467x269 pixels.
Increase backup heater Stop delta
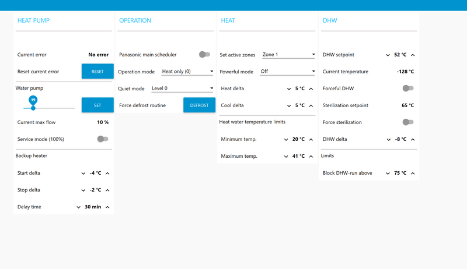pos(107,190)
